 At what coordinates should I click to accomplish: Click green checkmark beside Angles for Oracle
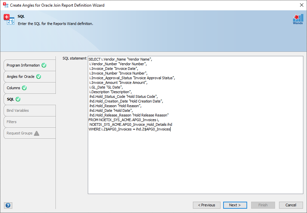pyautogui.click(x=39, y=77)
